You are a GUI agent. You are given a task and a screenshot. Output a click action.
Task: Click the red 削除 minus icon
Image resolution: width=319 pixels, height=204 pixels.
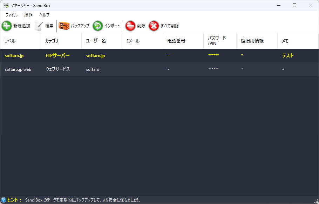pyautogui.click(x=130, y=26)
